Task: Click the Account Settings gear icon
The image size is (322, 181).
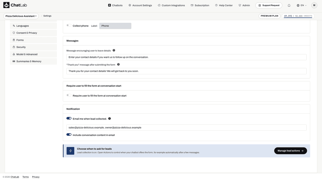Action: (130, 5)
